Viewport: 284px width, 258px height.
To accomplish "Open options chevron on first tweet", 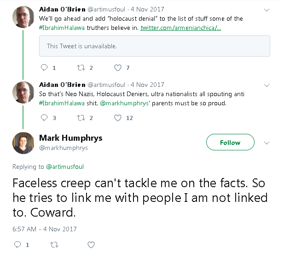I will pyautogui.click(x=267, y=10).
